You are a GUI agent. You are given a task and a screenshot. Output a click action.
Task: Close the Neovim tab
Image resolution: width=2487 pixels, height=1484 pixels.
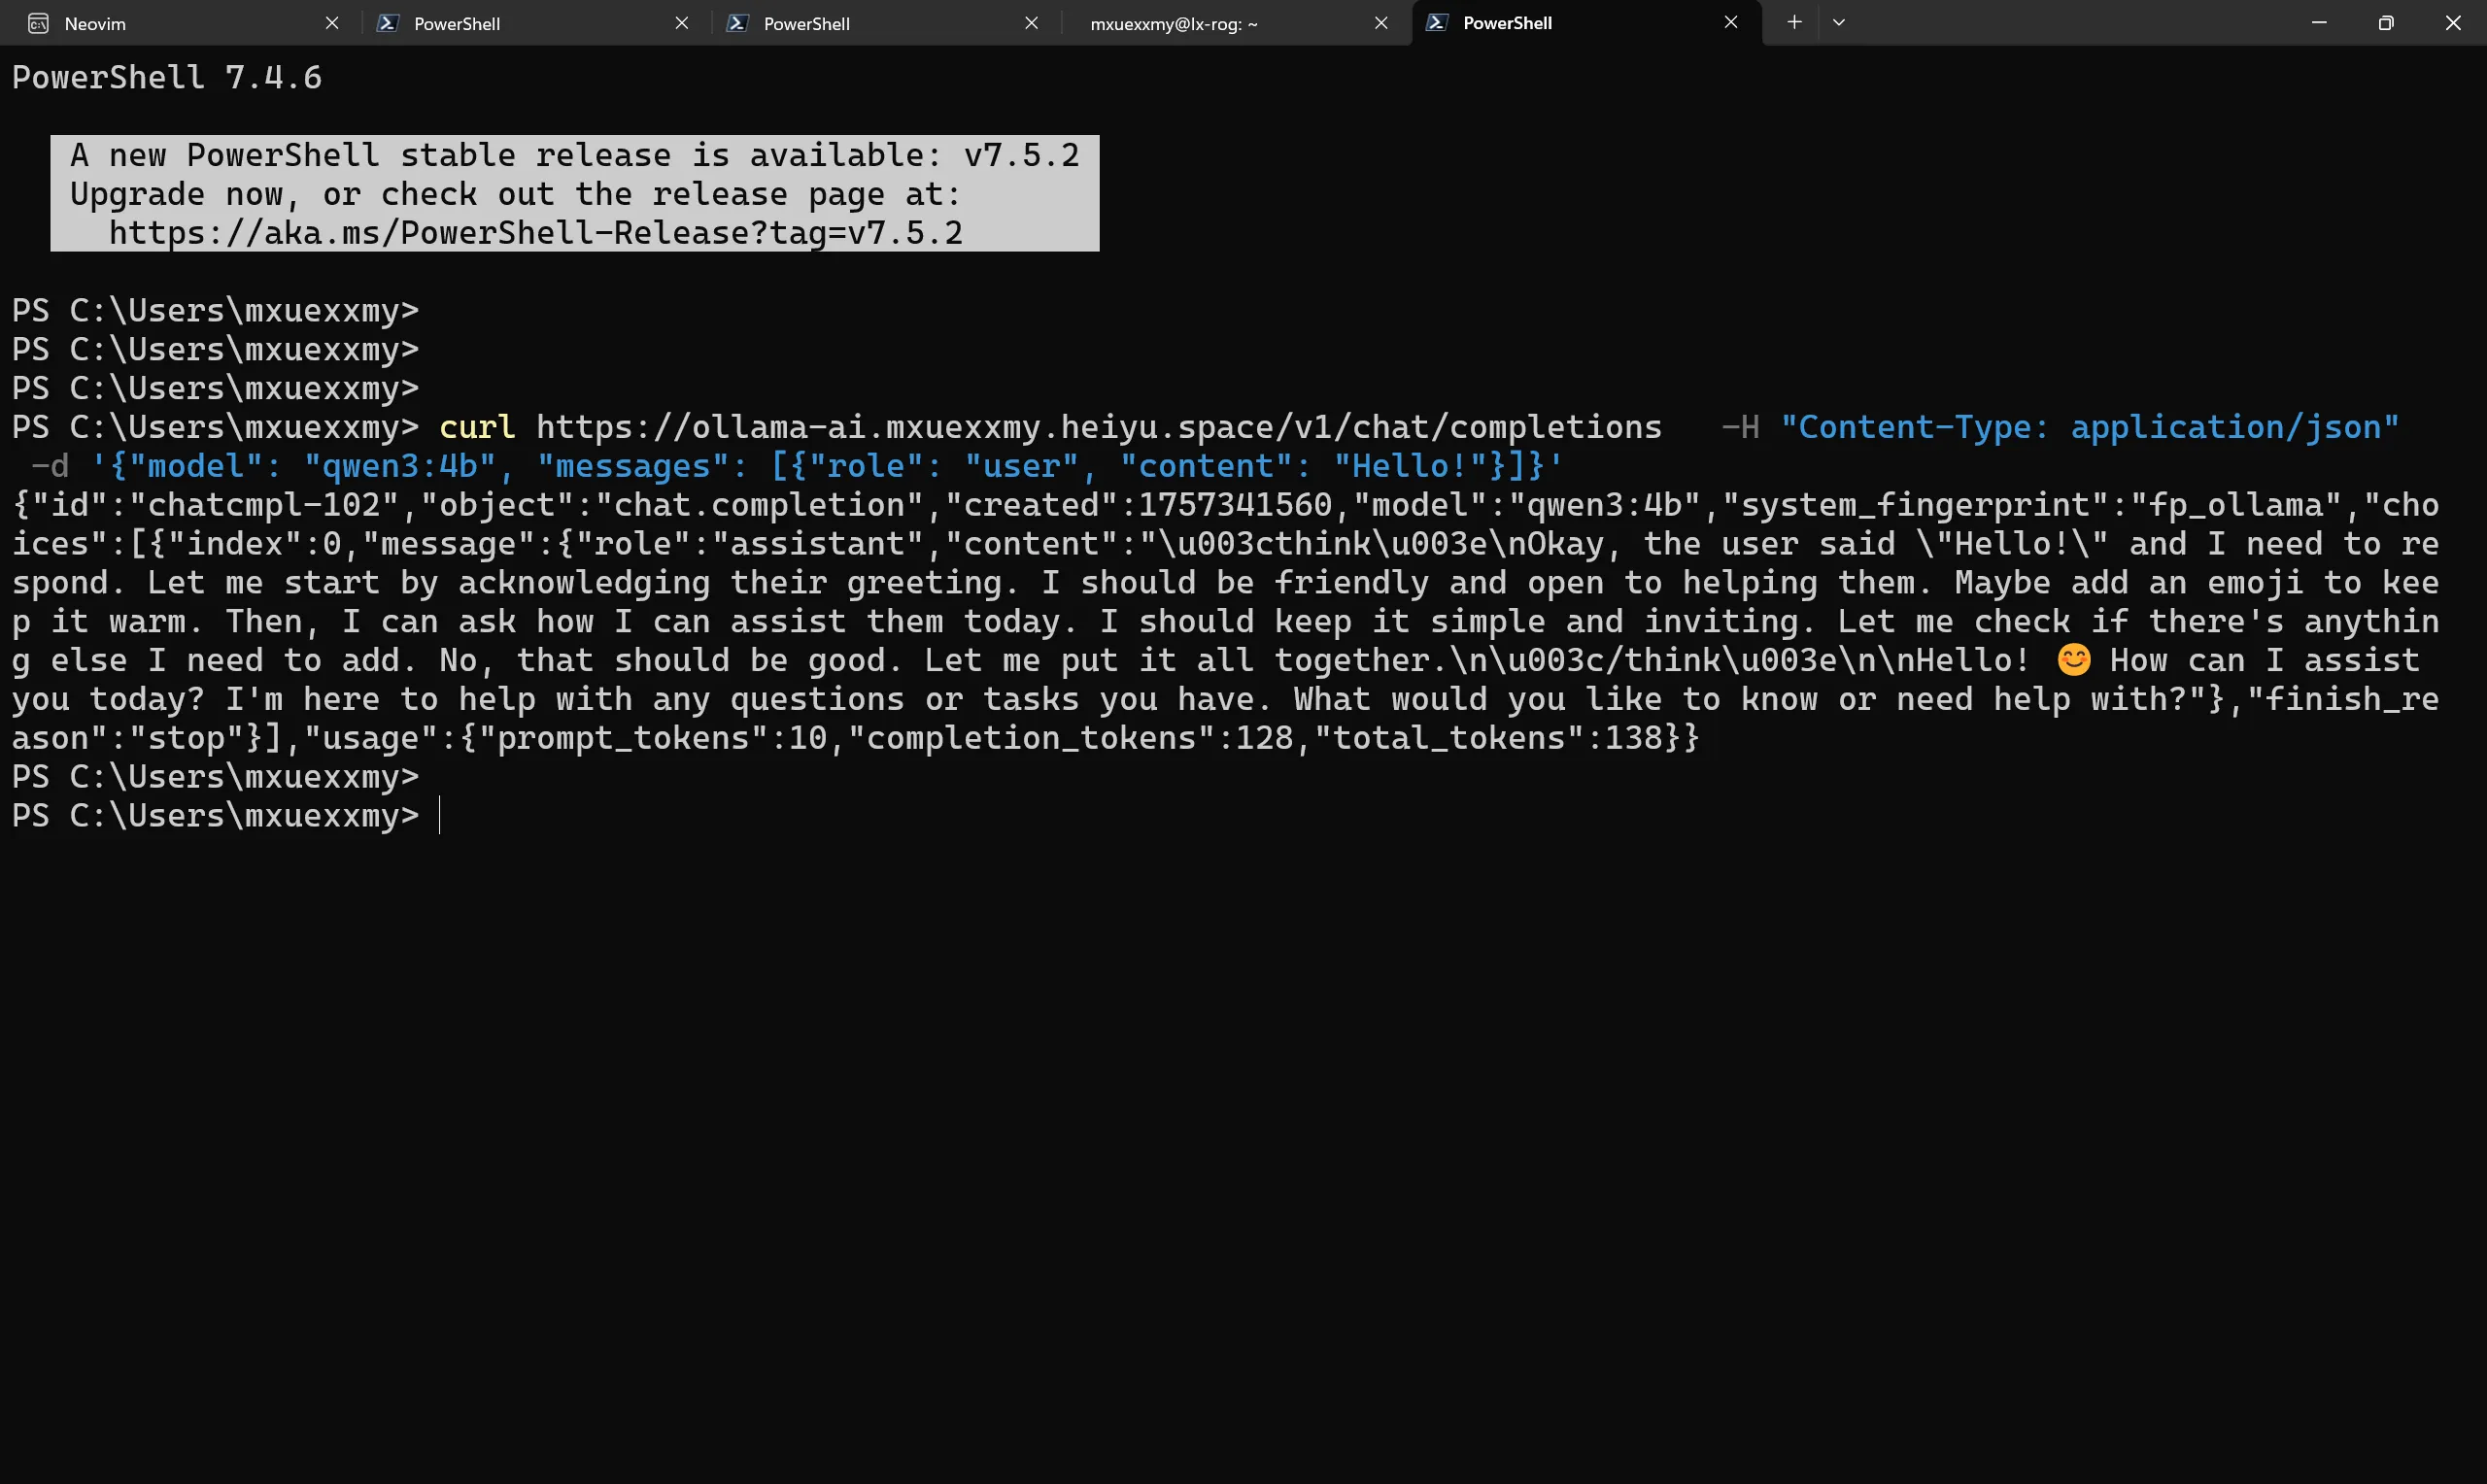point(332,23)
